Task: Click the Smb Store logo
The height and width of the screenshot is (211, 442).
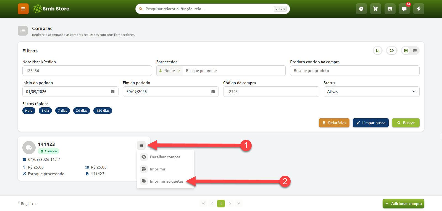Action: [51, 9]
